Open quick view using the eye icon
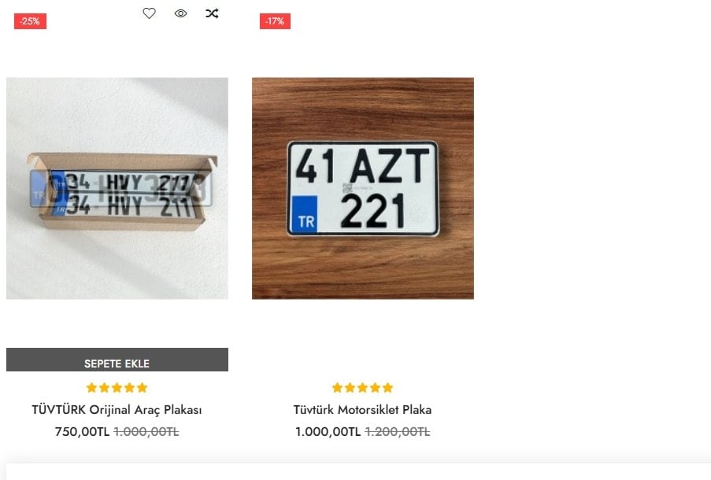711x480 pixels. click(180, 13)
